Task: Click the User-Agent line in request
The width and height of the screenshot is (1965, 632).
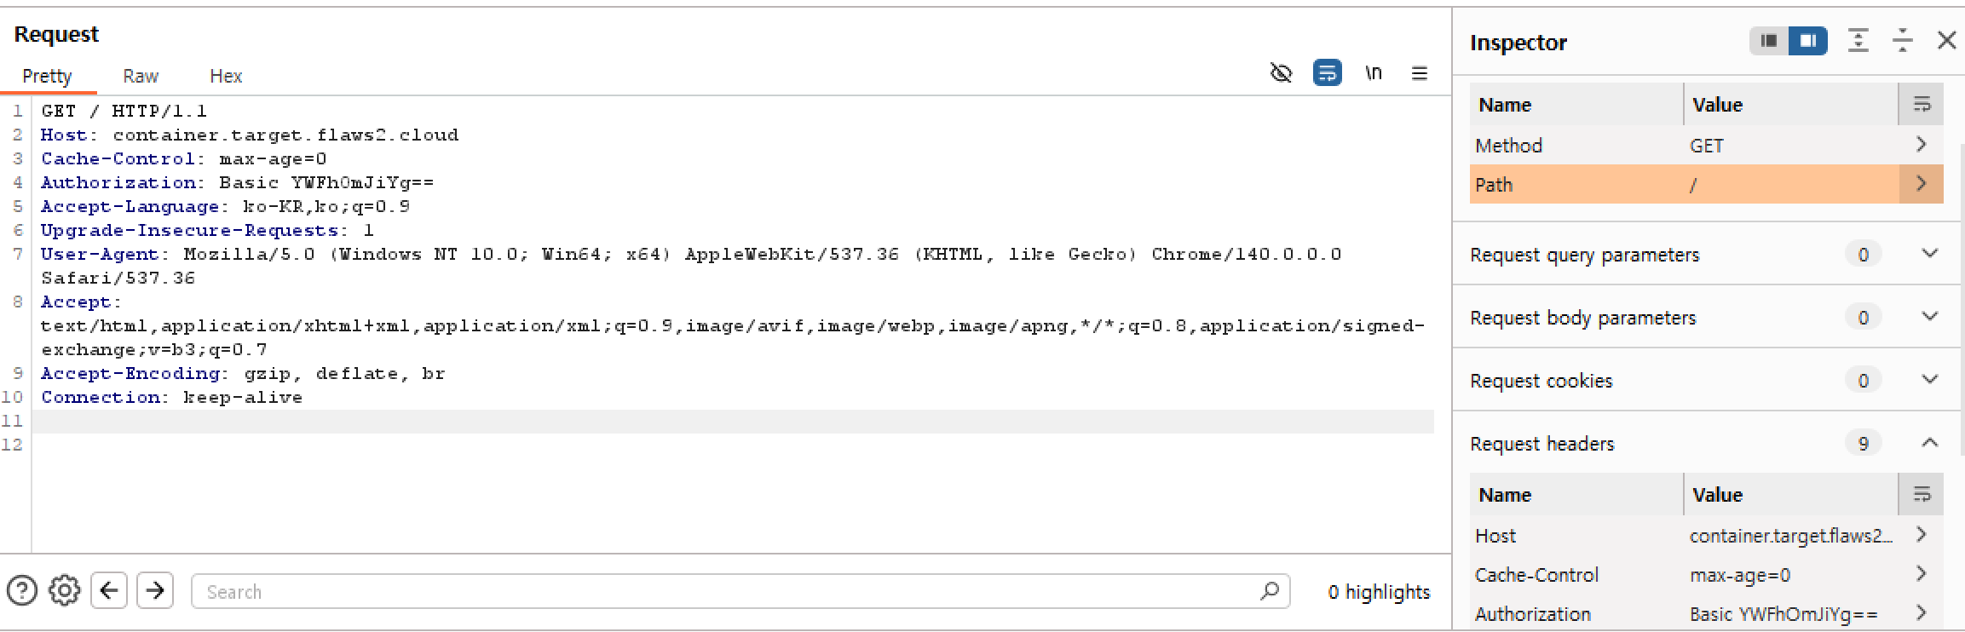Action: 691,266
